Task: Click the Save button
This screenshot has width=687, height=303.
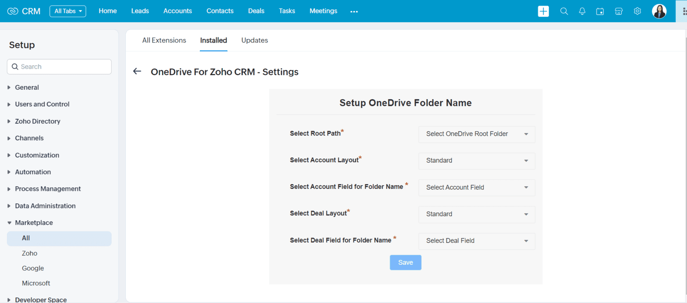Action: 405,263
